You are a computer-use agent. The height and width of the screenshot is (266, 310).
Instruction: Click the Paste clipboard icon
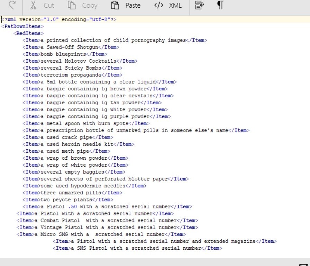coord(115,5)
